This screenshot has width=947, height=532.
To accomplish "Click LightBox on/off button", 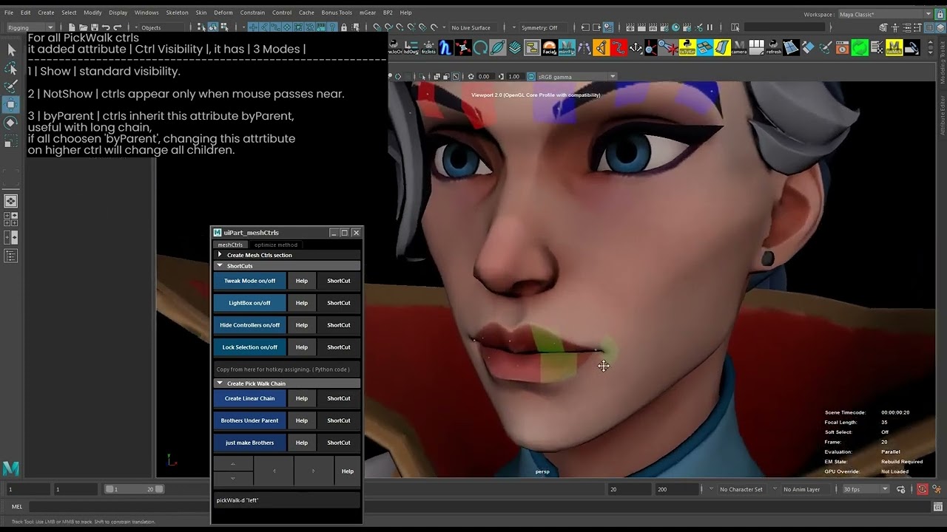I will 249,303.
